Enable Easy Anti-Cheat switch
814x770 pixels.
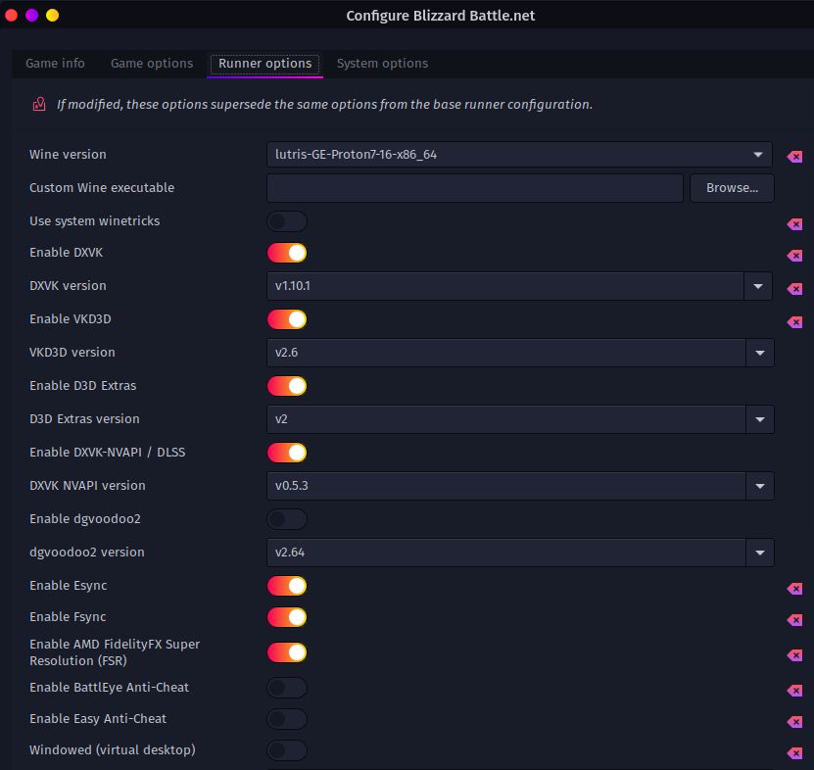point(287,719)
